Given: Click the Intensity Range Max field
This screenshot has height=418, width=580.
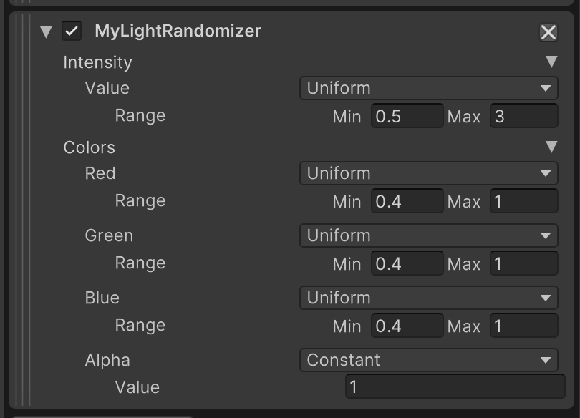Looking at the screenshot, I should point(523,117).
